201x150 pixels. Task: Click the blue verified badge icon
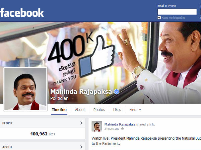point(117,92)
